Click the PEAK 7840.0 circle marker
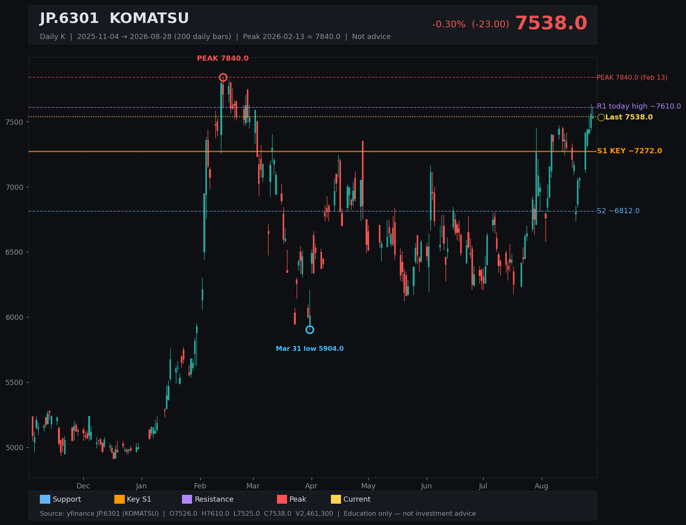686x525 pixels. point(223,77)
